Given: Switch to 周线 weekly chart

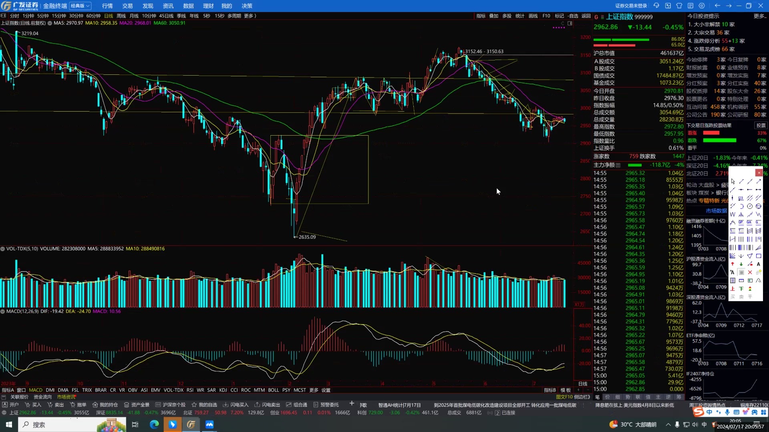Looking at the screenshot, I should point(121,16).
